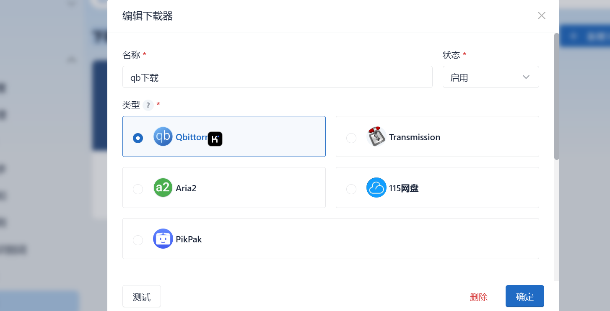Select the 115网盘 radio button
Viewport: 610px width, 311px height.
351,189
